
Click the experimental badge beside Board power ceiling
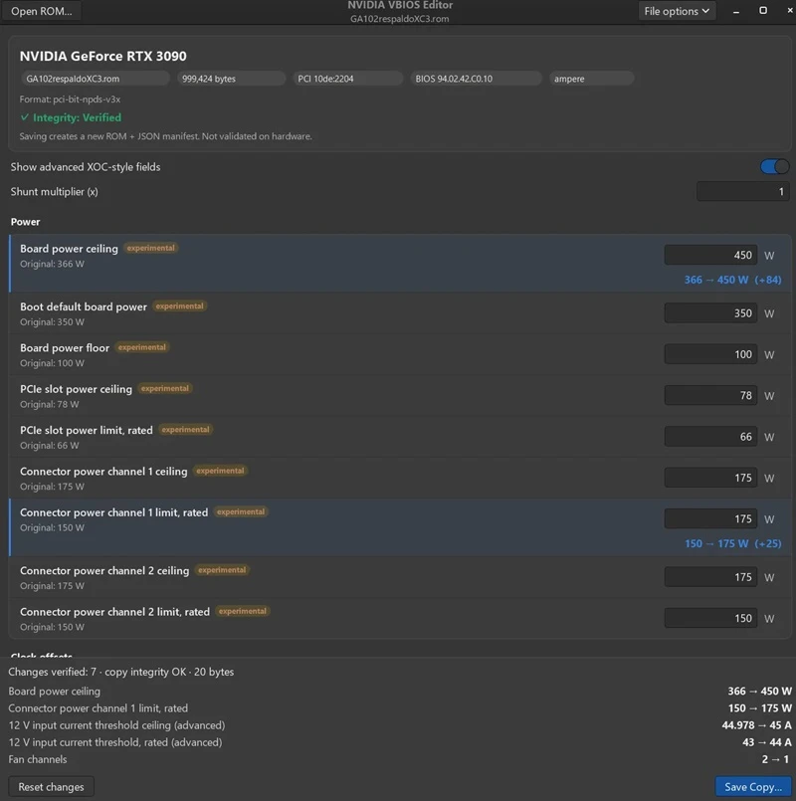point(150,249)
